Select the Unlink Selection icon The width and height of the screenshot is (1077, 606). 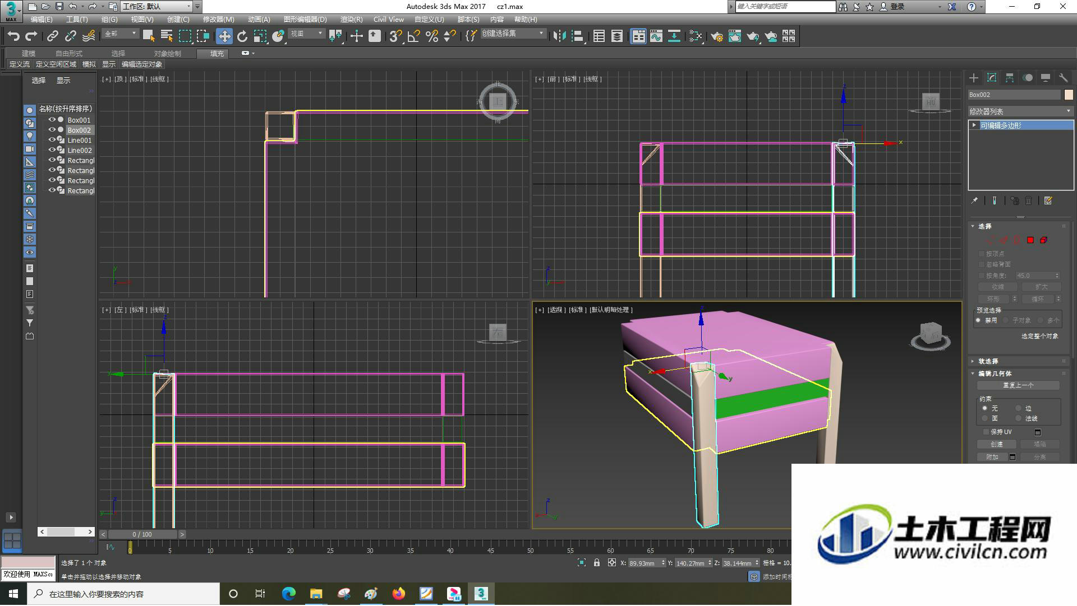[x=71, y=36]
